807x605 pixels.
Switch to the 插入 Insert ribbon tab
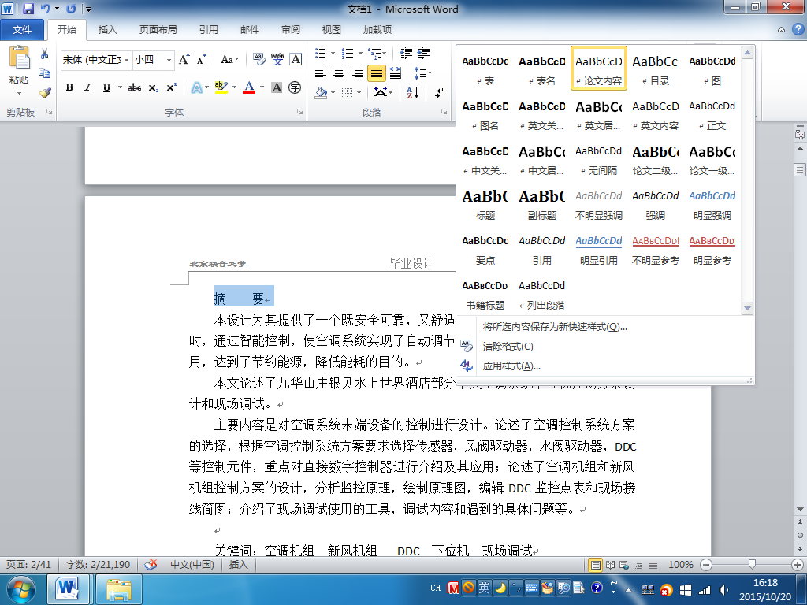[x=107, y=29]
